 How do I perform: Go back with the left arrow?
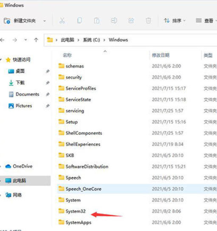(x=2, y=40)
